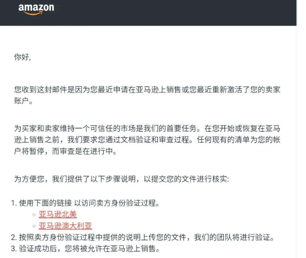The height and width of the screenshot is (258, 306).
Task: Click the line 户将暂停，而审查是在进行中
Action: tap(65, 152)
